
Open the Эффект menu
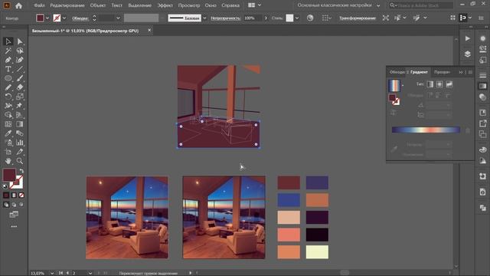pos(165,5)
